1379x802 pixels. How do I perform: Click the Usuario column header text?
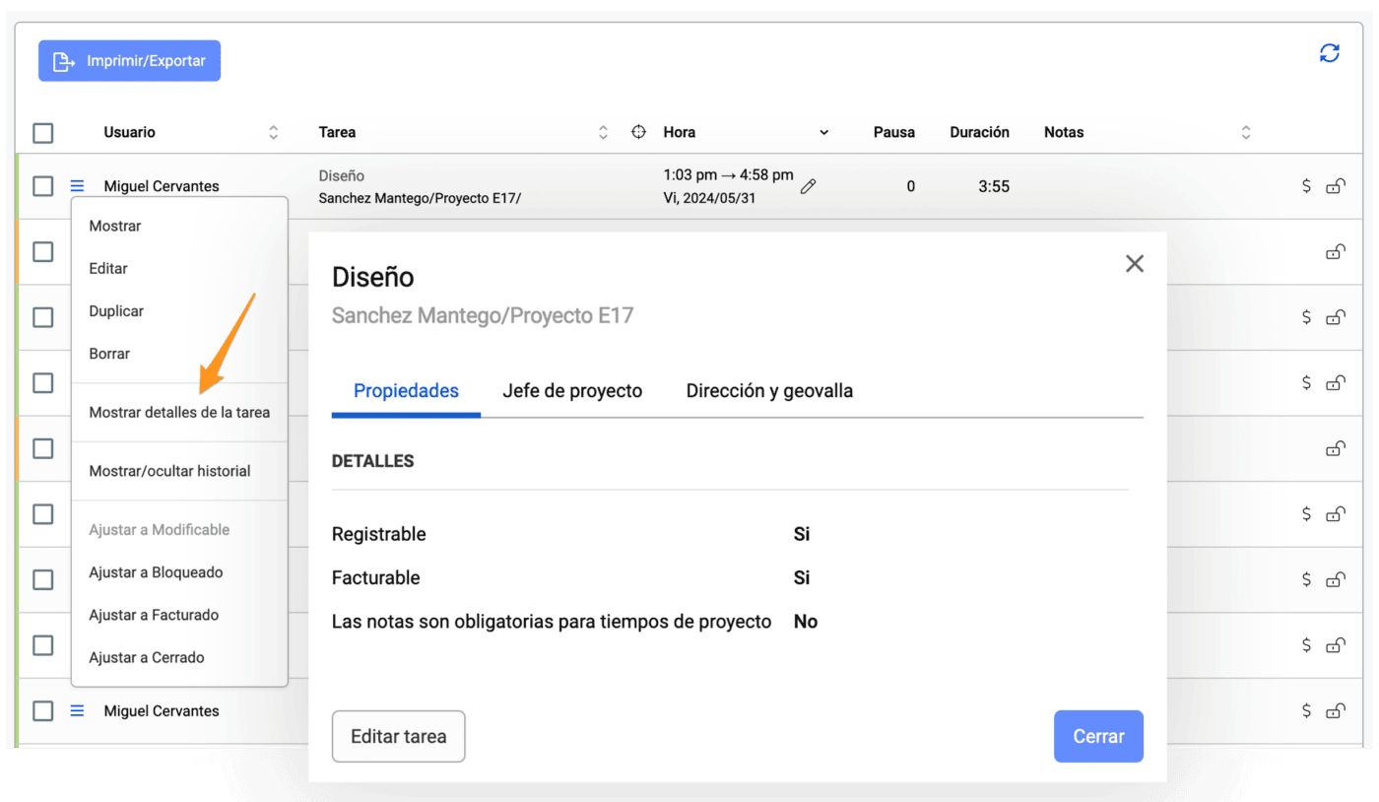click(x=129, y=132)
